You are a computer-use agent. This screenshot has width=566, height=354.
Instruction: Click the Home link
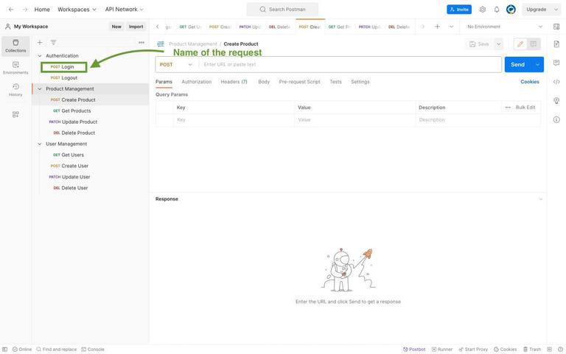tap(42, 10)
